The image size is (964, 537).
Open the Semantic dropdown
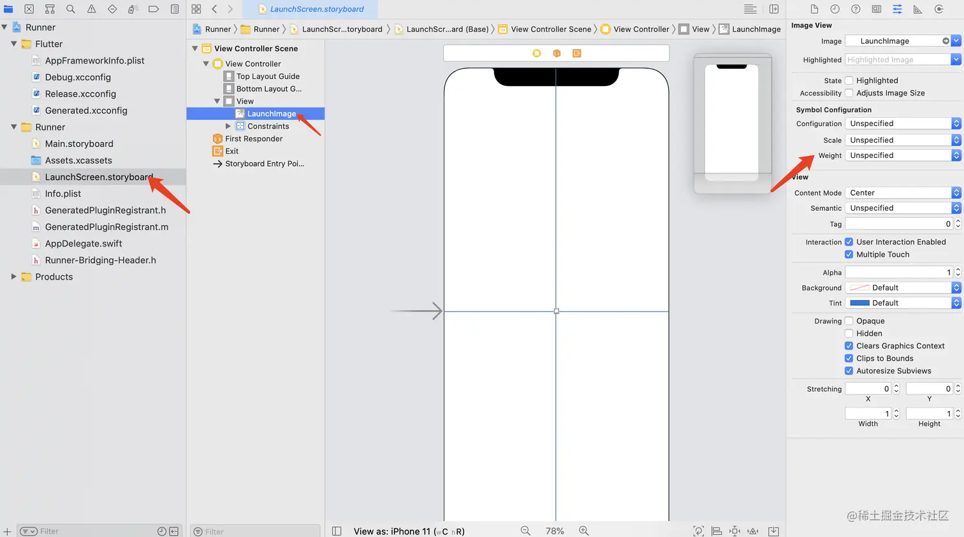tap(902, 208)
